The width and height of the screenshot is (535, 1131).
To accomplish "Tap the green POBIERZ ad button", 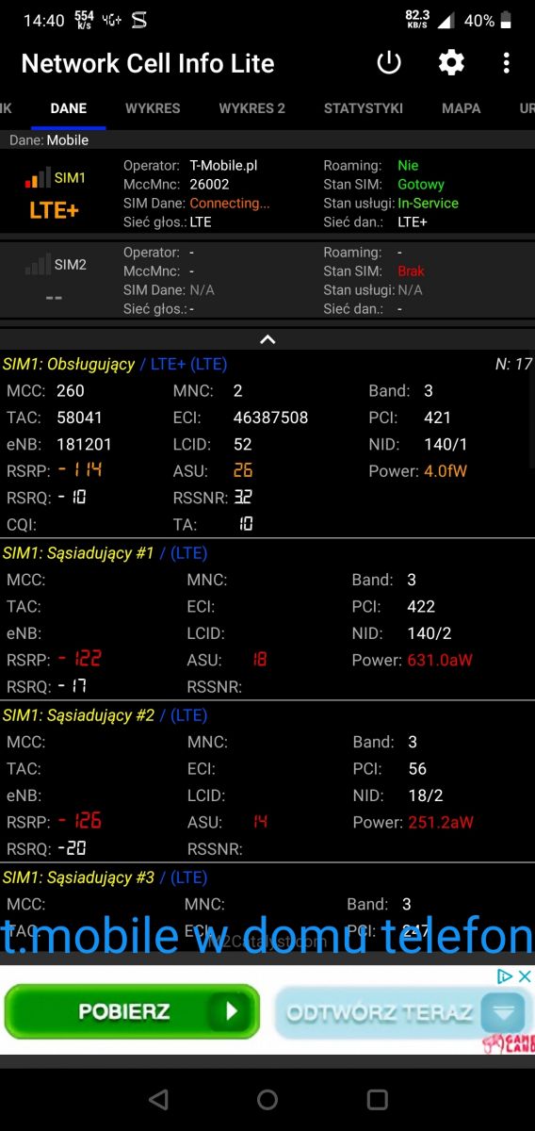I will click(x=132, y=1012).
